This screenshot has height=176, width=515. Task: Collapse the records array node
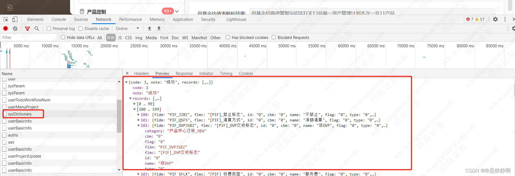(130, 98)
